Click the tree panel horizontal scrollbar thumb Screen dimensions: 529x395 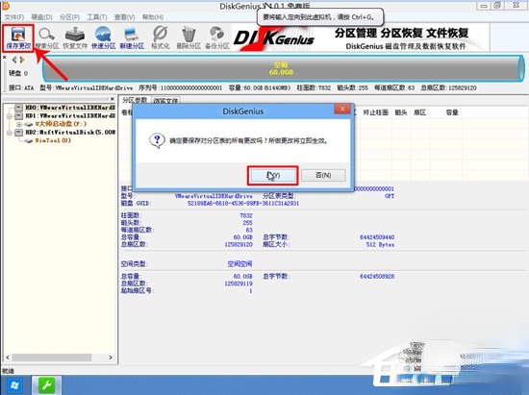pyautogui.click(x=52, y=358)
